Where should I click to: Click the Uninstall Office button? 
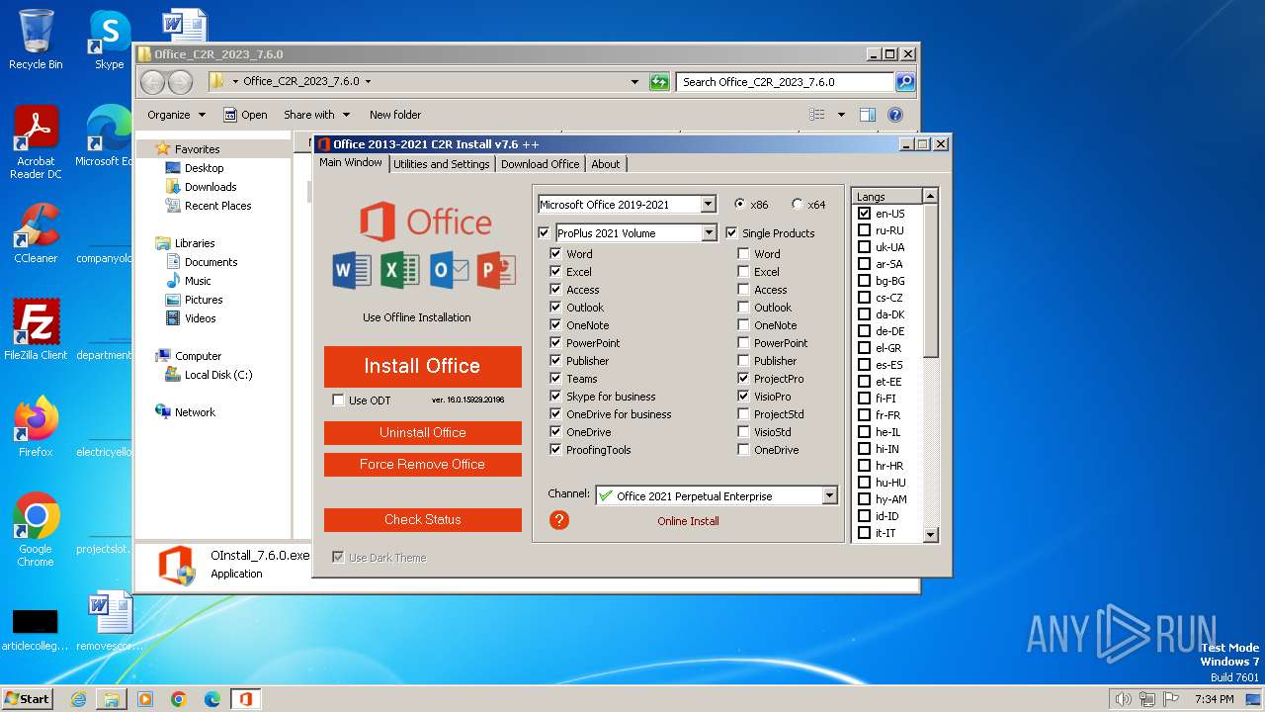click(x=422, y=432)
